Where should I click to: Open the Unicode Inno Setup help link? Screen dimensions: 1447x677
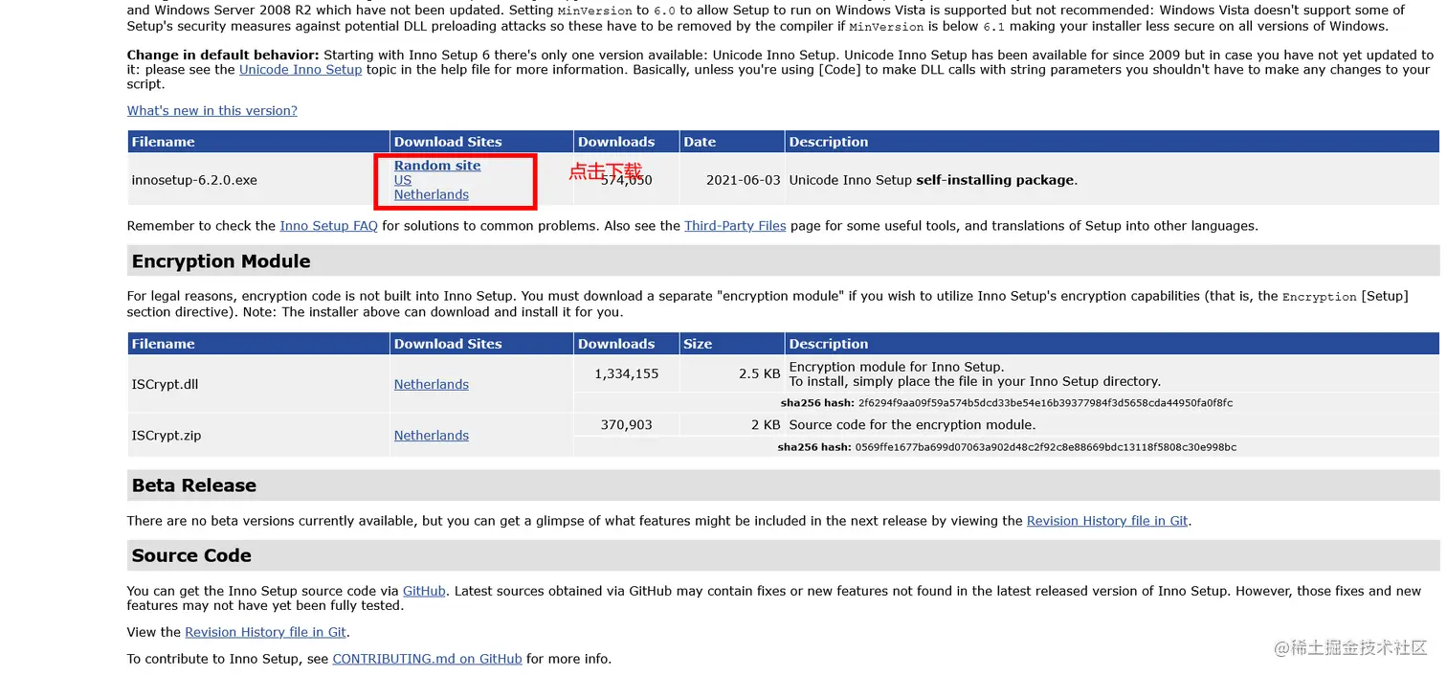tap(301, 70)
